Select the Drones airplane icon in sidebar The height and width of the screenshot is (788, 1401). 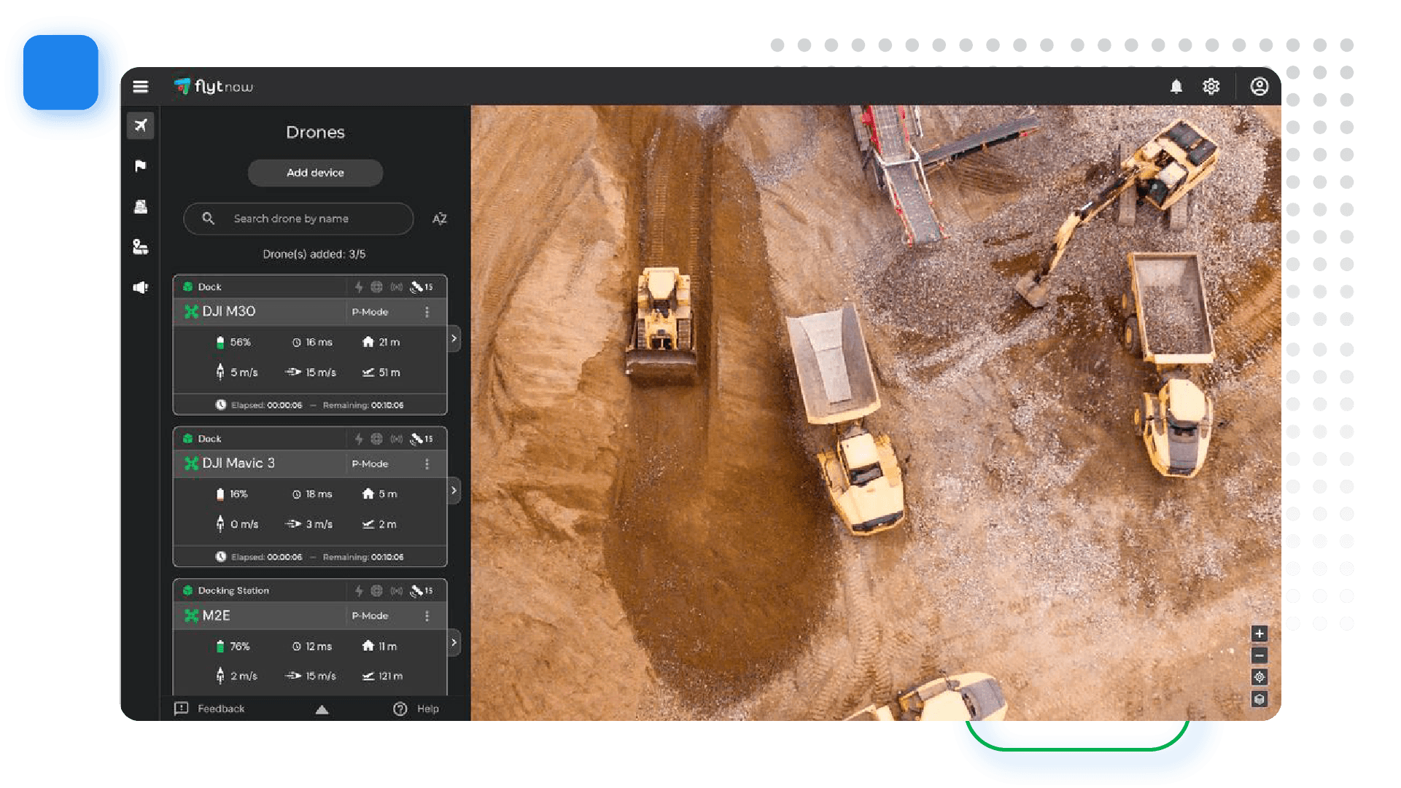[x=140, y=125]
